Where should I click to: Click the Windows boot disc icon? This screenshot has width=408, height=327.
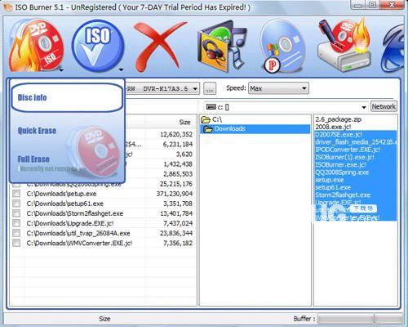pos(283,47)
